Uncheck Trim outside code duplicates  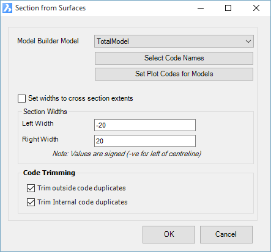31,188
